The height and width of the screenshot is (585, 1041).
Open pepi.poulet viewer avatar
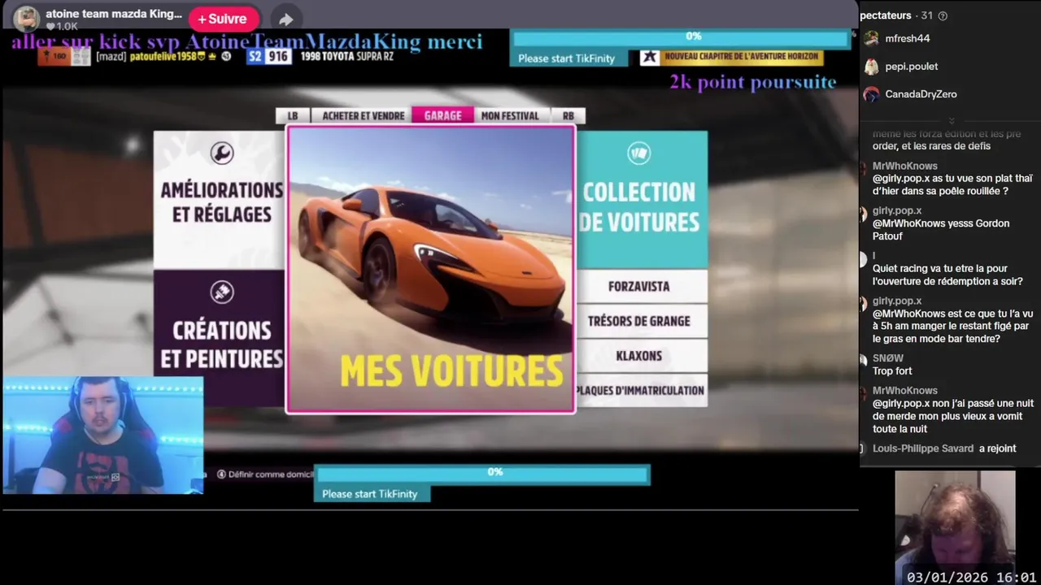(x=871, y=67)
